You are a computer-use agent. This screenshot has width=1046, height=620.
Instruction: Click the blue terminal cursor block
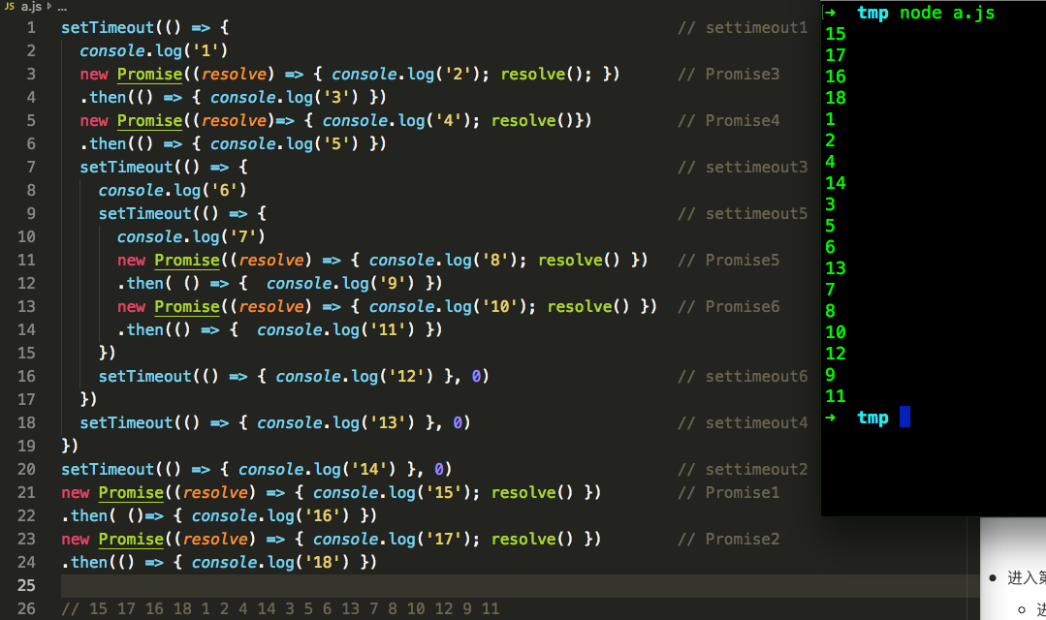coord(904,418)
